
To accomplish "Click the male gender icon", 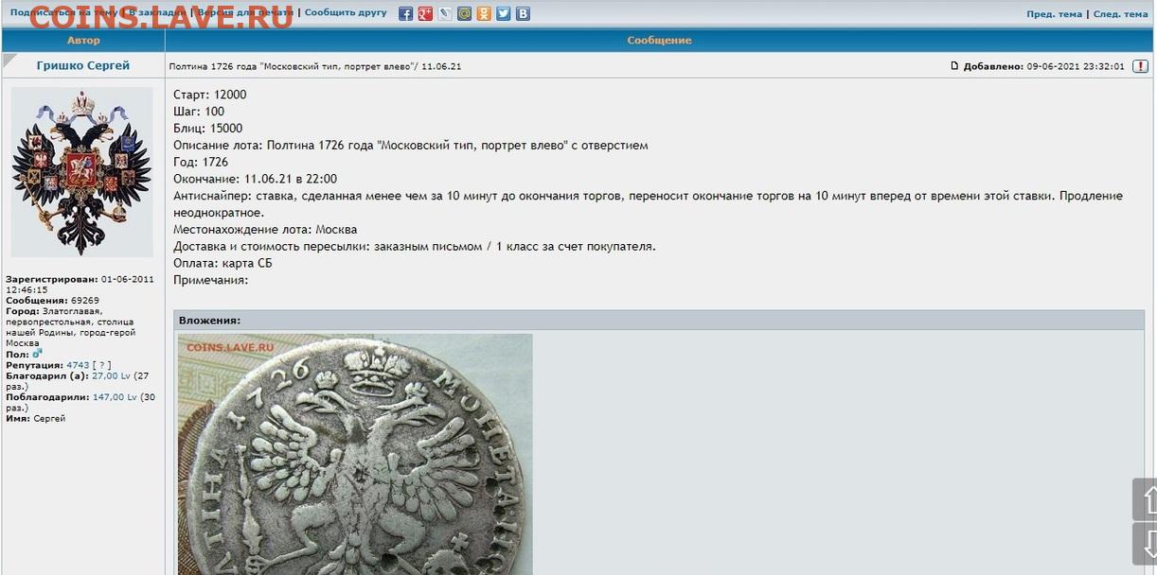I will [x=37, y=355].
